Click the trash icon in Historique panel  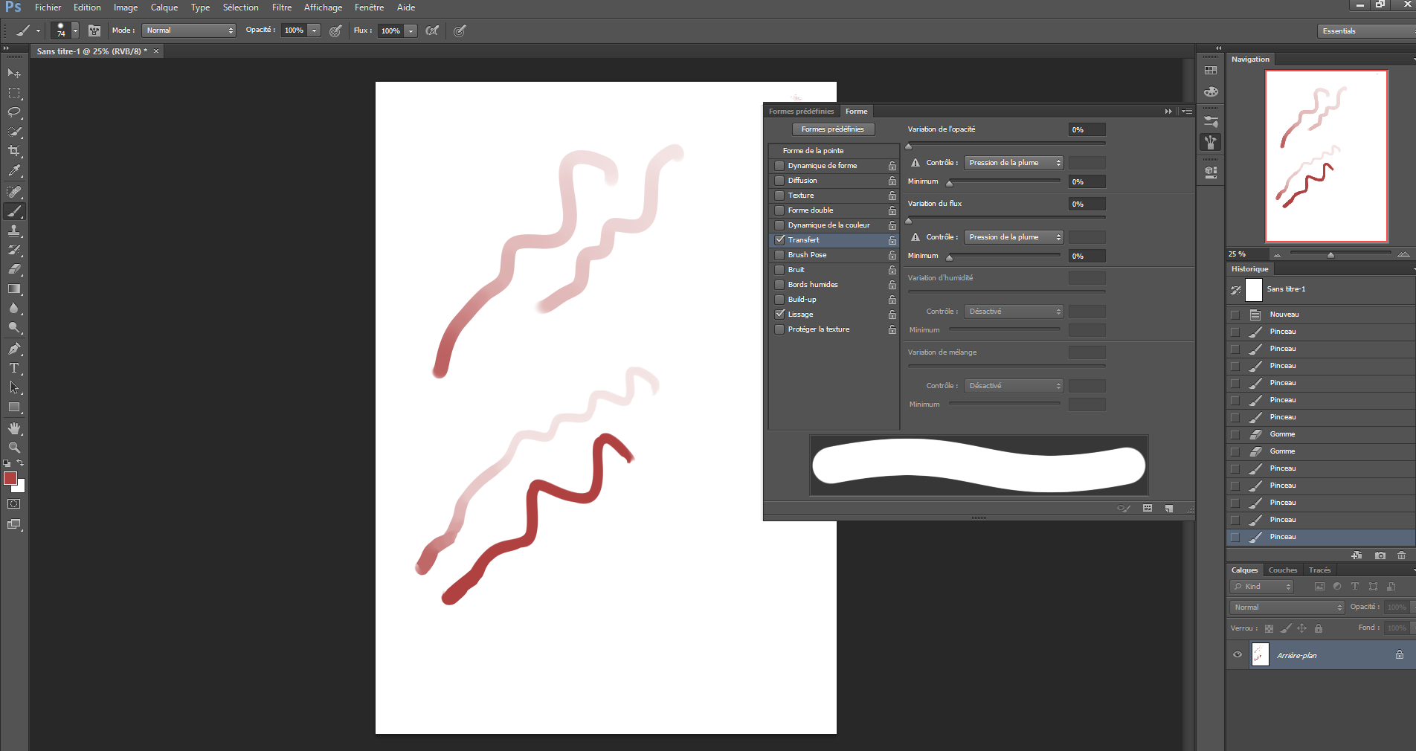click(x=1401, y=555)
